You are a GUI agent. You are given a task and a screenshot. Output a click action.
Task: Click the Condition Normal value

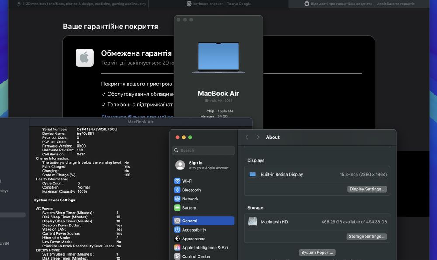(83, 187)
